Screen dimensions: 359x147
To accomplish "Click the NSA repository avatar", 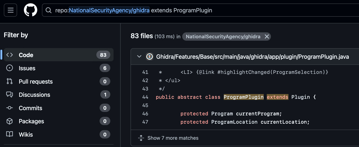I will click(150, 57).
